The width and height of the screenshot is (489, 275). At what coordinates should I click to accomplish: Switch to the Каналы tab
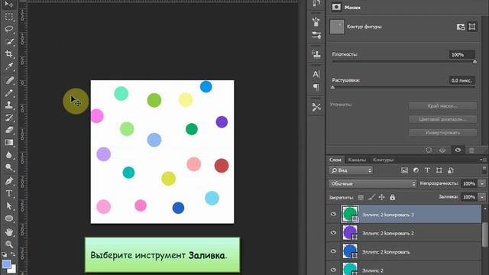point(357,160)
